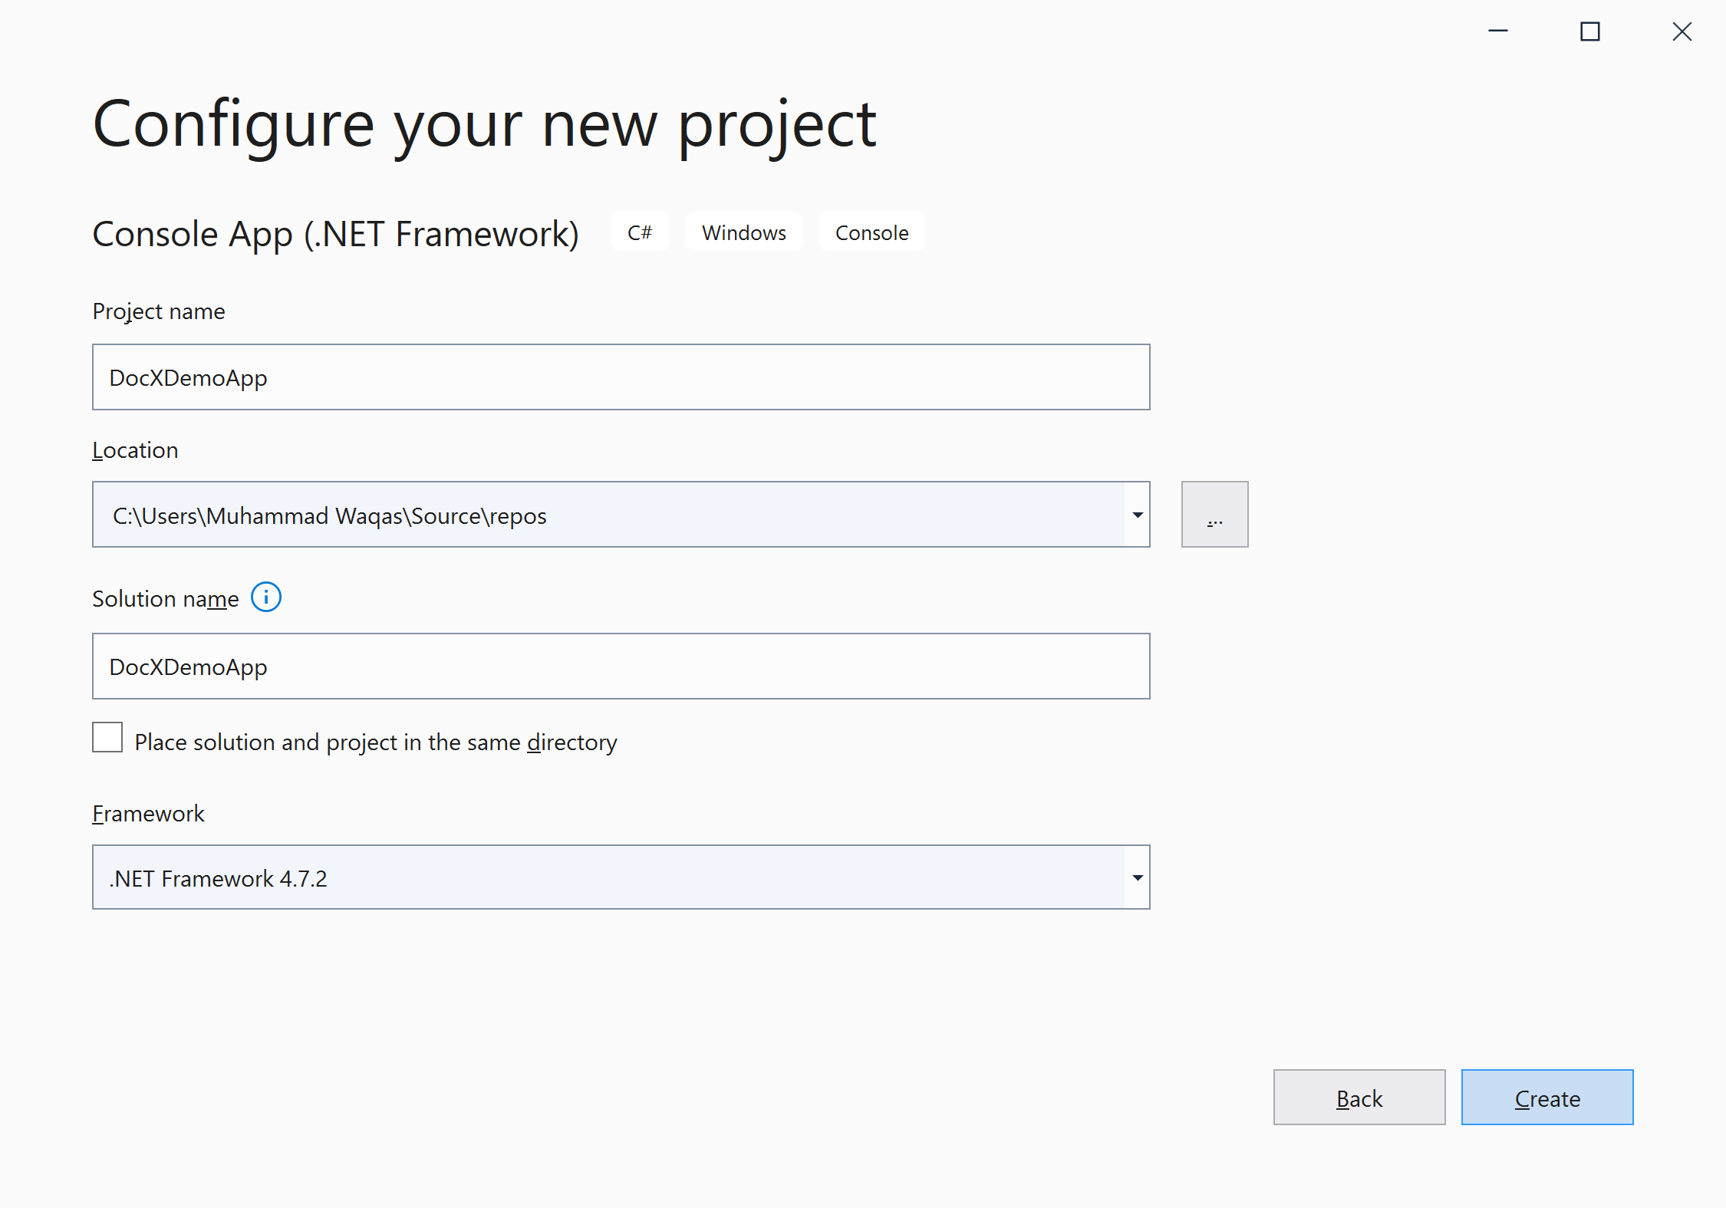Screen dimensions: 1726x1208
Task: Click the browse location ellipsis button
Action: pyautogui.click(x=1214, y=515)
